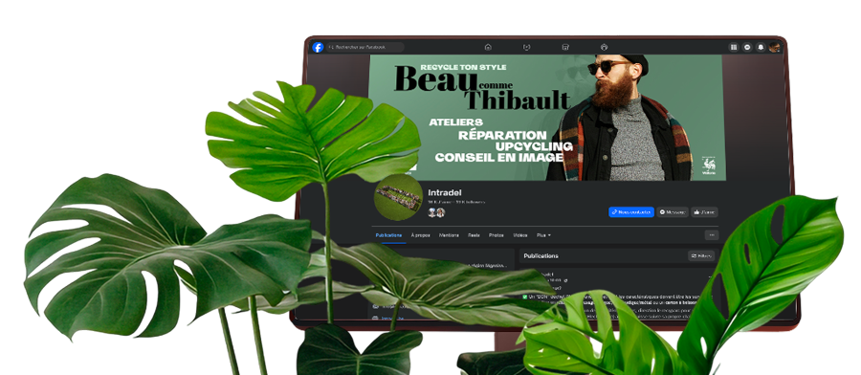
Task: Open the Intradel profile picture
Action: (398, 197)
